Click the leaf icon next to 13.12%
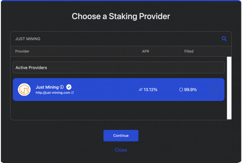 click(141, 90)
